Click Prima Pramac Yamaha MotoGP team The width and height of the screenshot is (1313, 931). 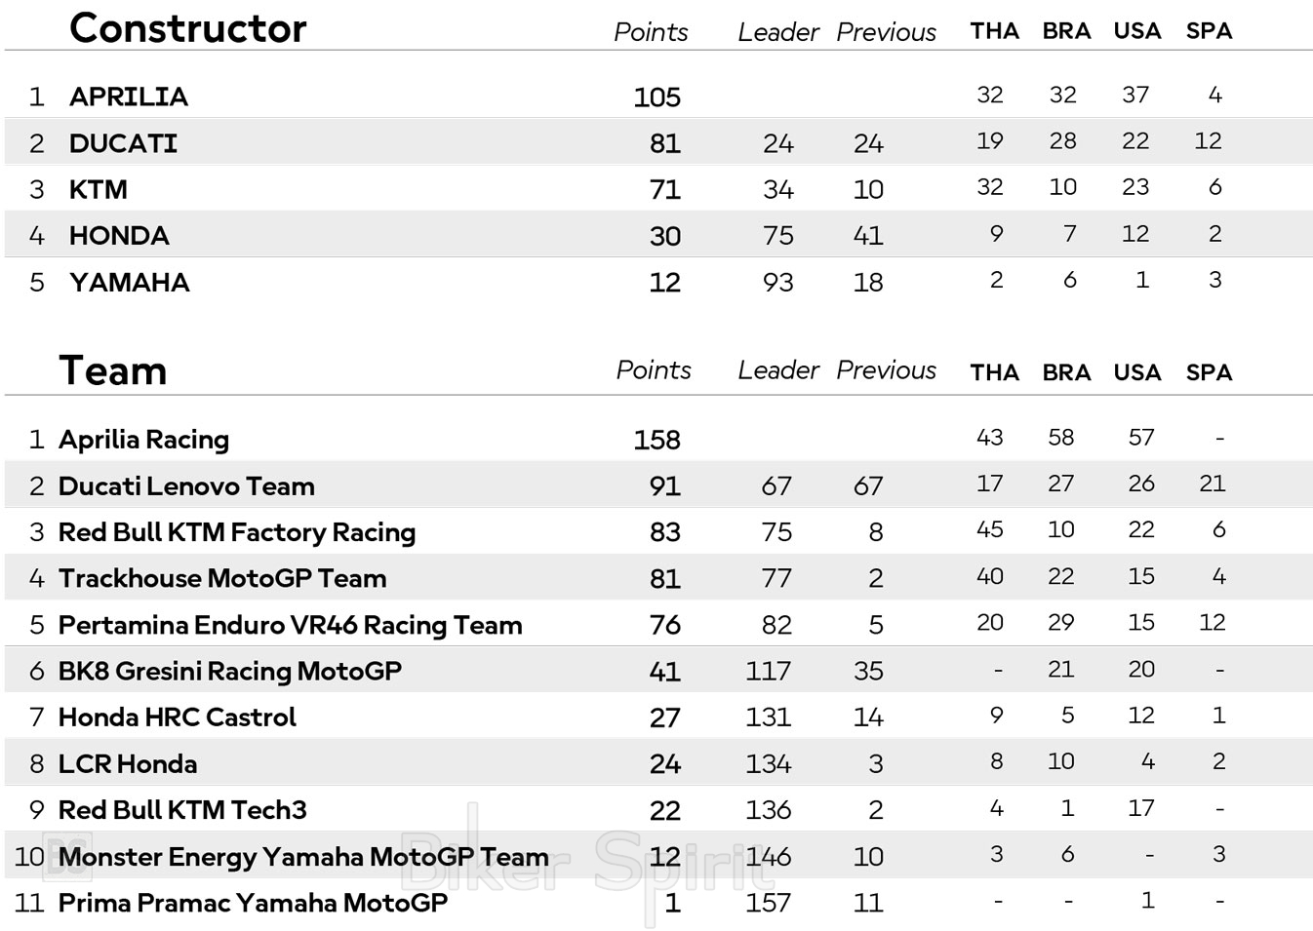click(253, 903)
